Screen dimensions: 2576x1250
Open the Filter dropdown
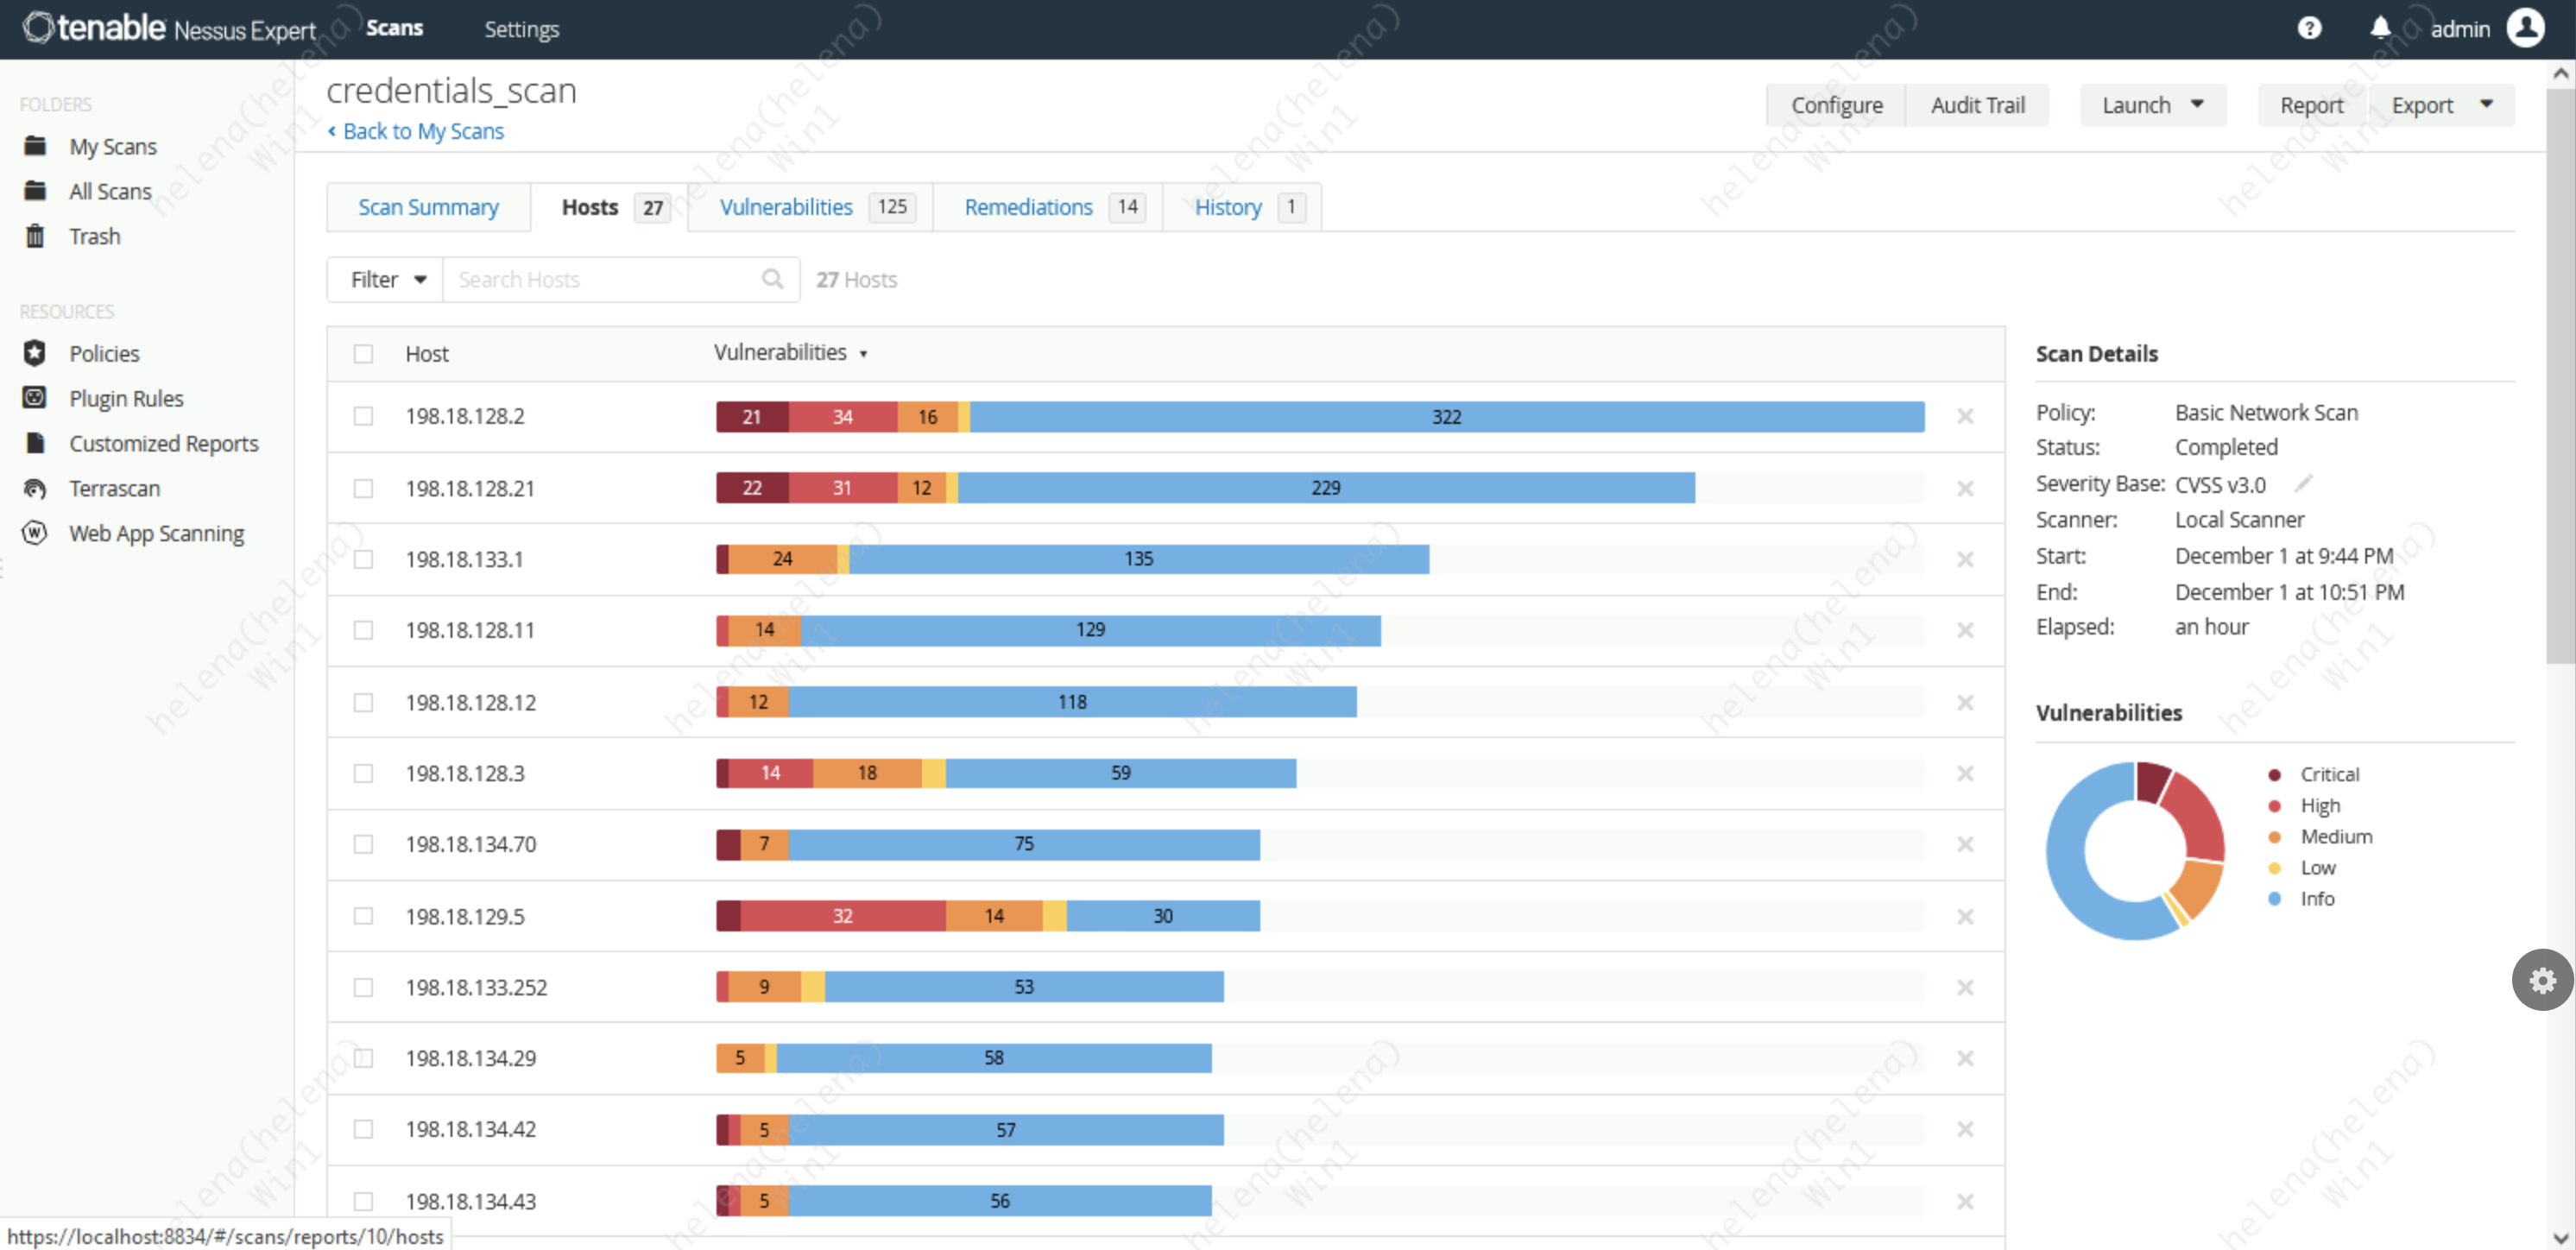pyautogui.click(x=387, y=280)
